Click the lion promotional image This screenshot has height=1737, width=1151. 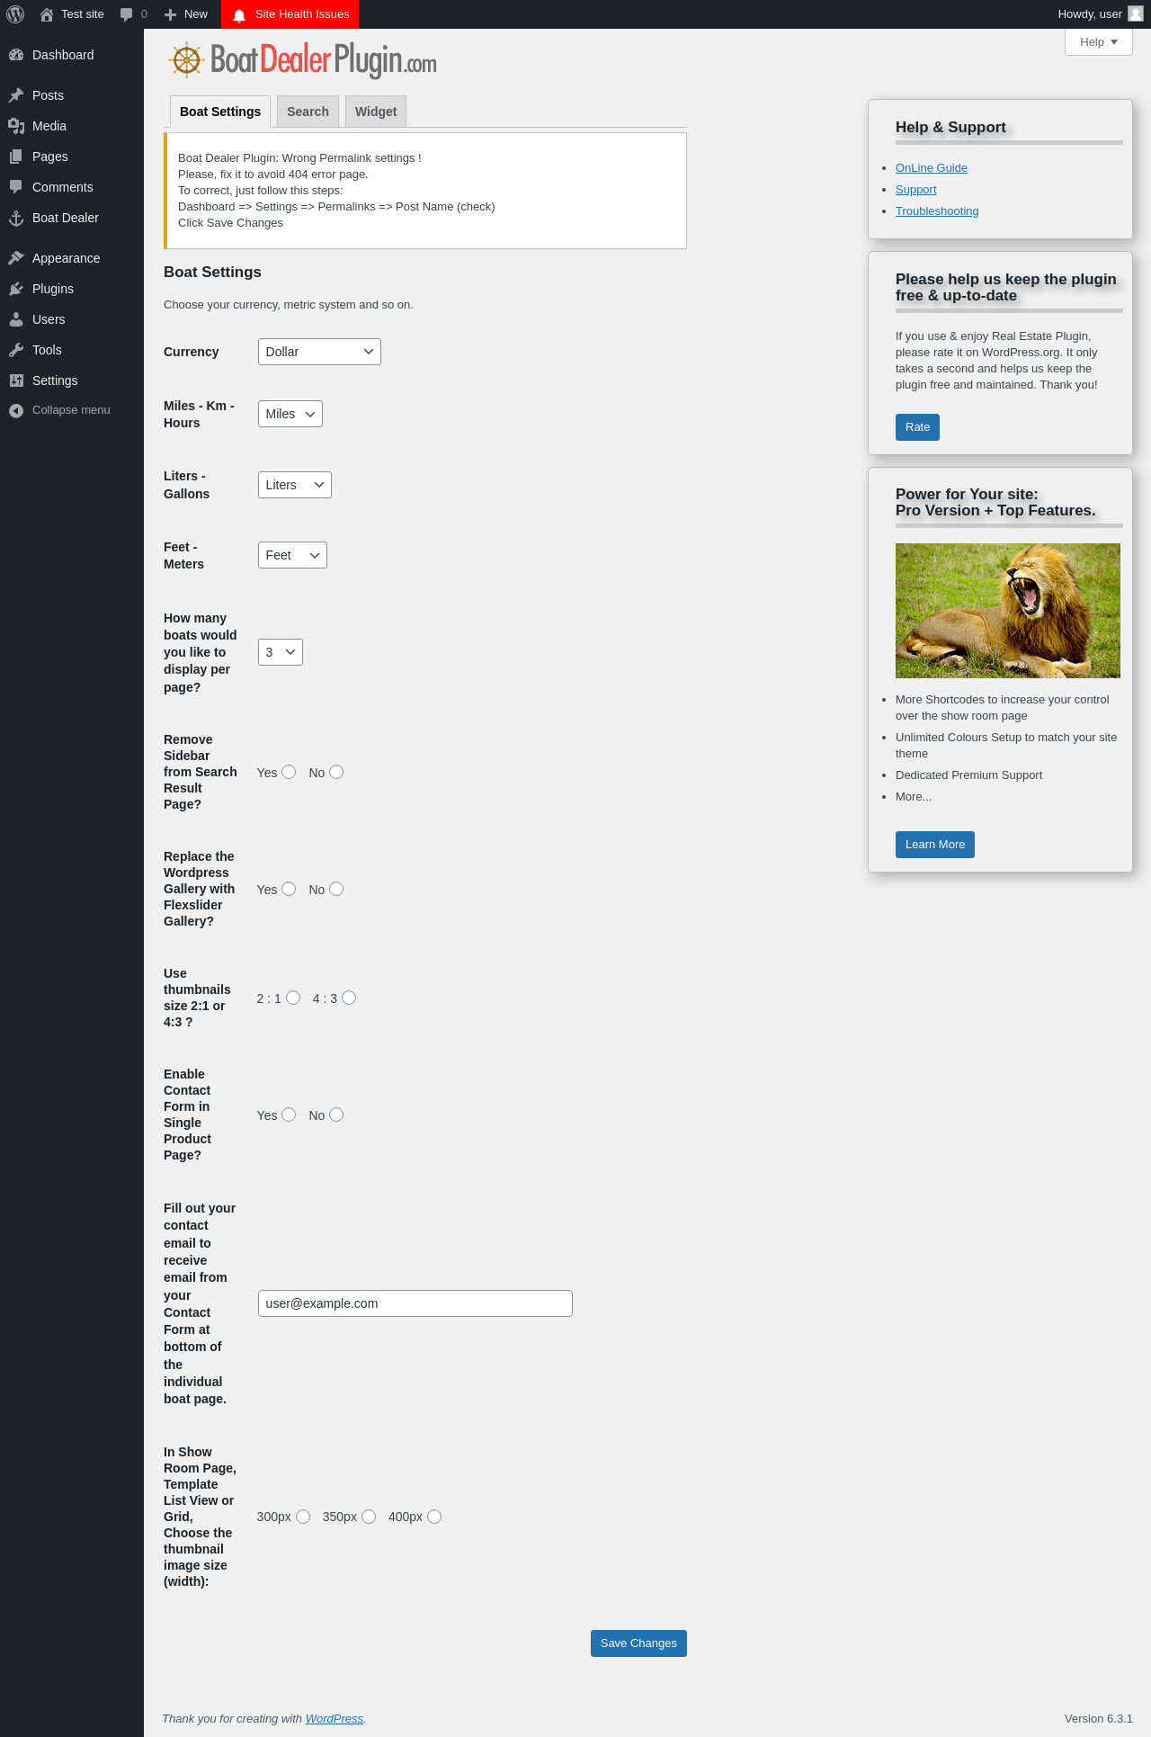(1008, 611)
